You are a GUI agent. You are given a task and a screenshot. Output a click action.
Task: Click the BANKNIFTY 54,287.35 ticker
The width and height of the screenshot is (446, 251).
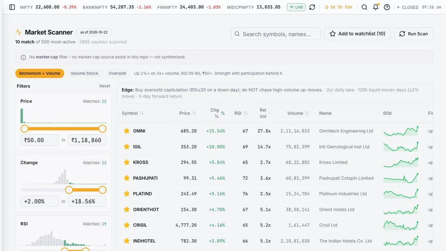[x=117, y=7]
